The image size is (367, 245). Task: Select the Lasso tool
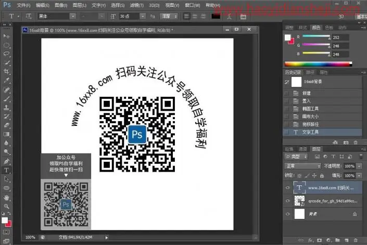pos(6,54)
